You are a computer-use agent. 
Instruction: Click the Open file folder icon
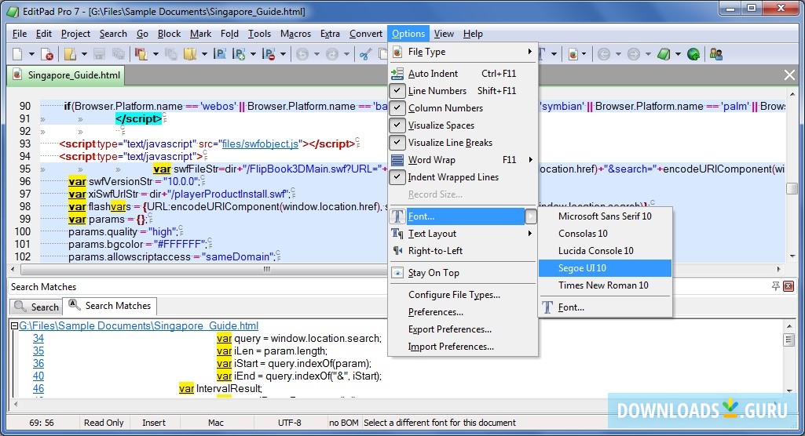[x=71, y=54]
